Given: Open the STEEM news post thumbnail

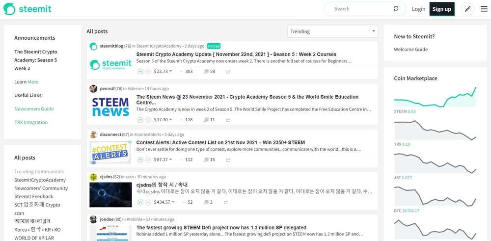Looking at the screenshot, I should (110, 107).
